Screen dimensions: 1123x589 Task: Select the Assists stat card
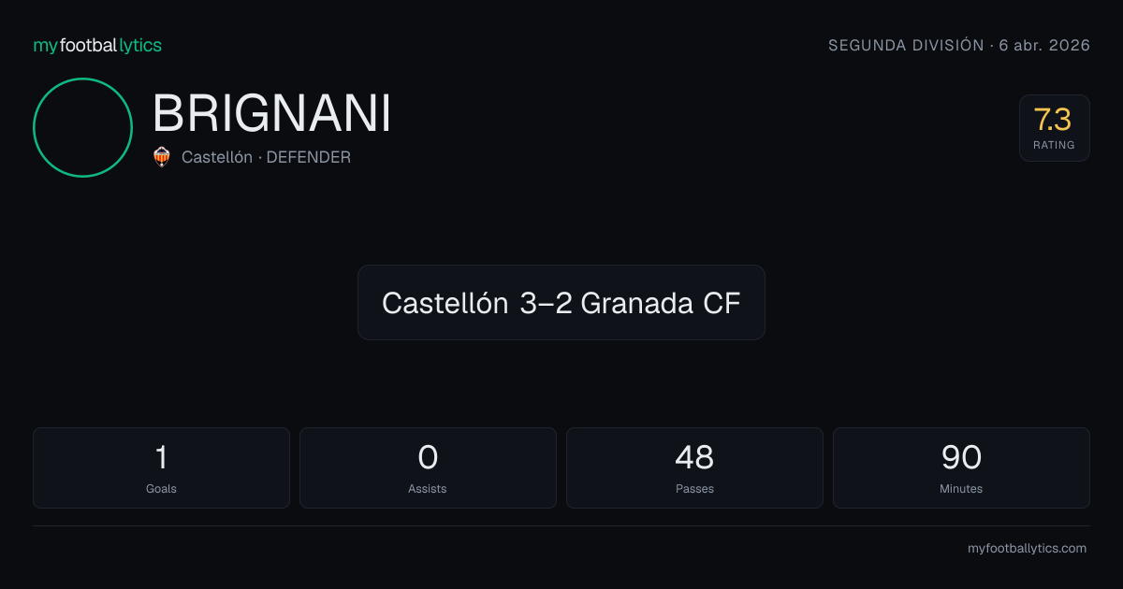point(428,467)
